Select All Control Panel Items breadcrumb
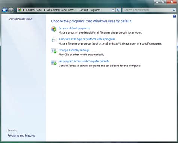This screenshot has height=143, width=178. (61, 10)
